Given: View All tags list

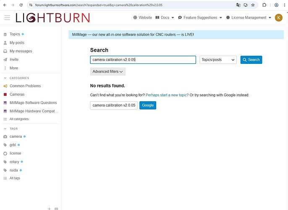Looking at the screenshot, I should (15, 178).
